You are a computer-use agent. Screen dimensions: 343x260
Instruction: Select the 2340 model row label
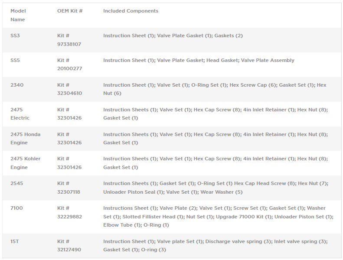(17, 85)
